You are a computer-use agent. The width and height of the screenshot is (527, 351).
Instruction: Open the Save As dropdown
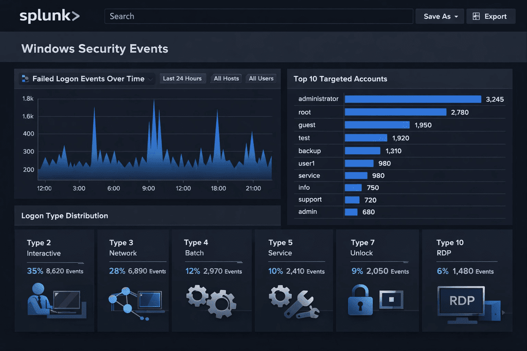[x=440, y=16]
